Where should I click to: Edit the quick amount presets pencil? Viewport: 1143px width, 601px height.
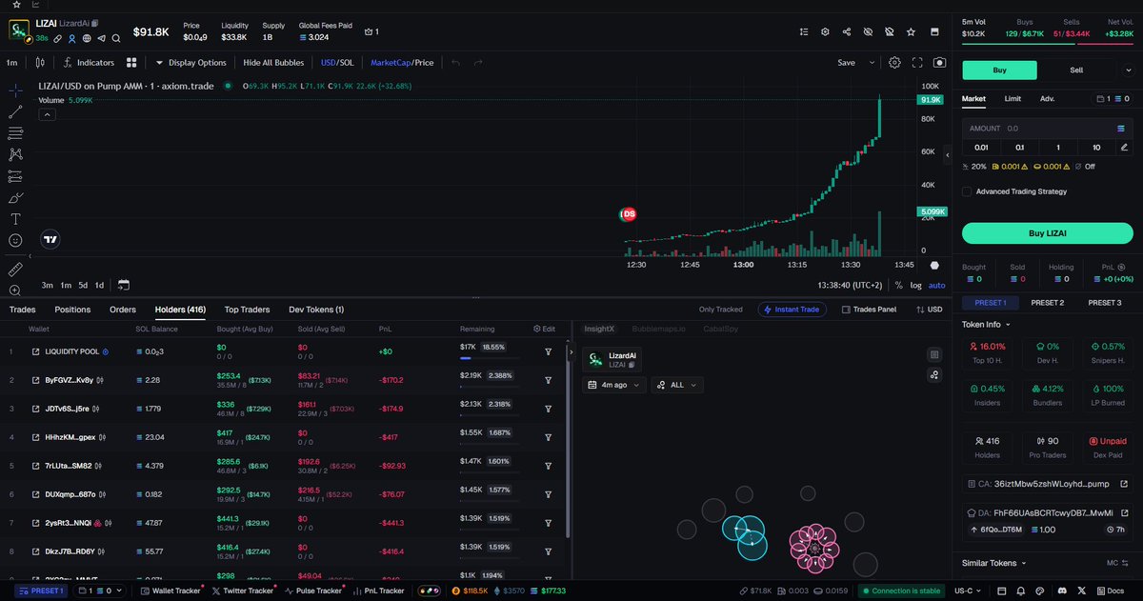pos(1124,147)
